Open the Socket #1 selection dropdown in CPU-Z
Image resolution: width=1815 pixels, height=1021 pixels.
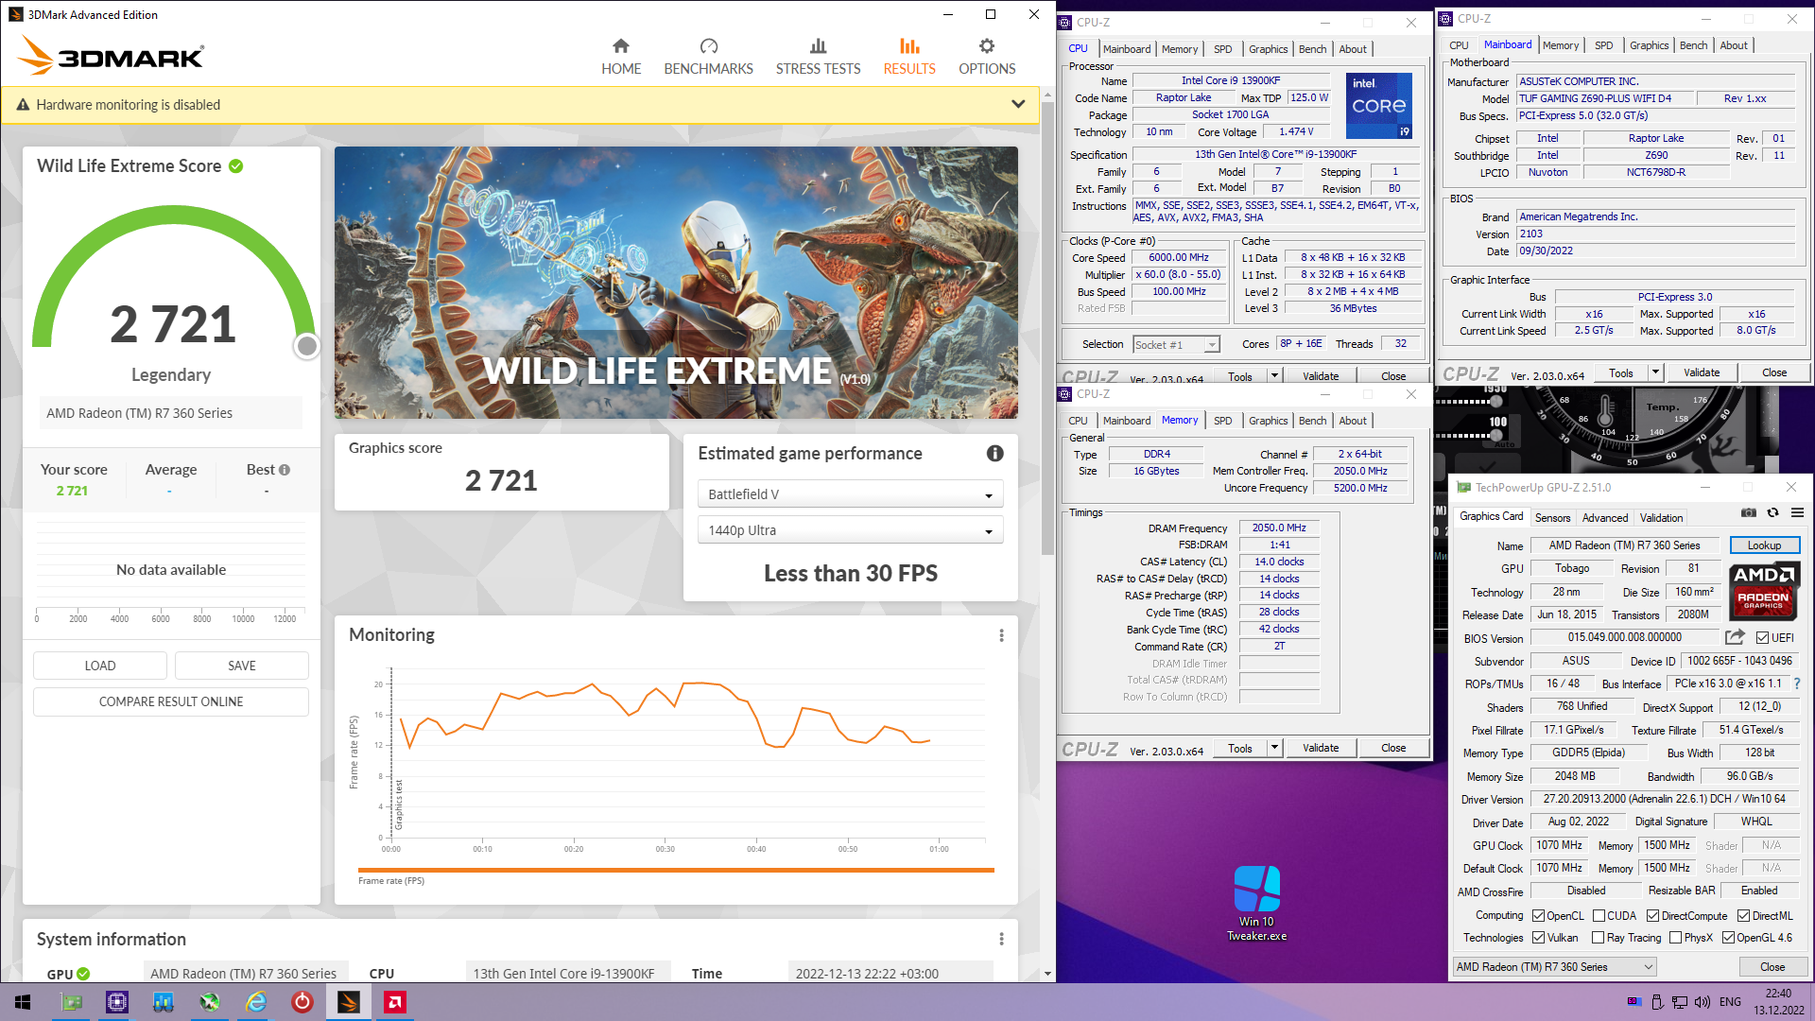(x=1177, y=345)
